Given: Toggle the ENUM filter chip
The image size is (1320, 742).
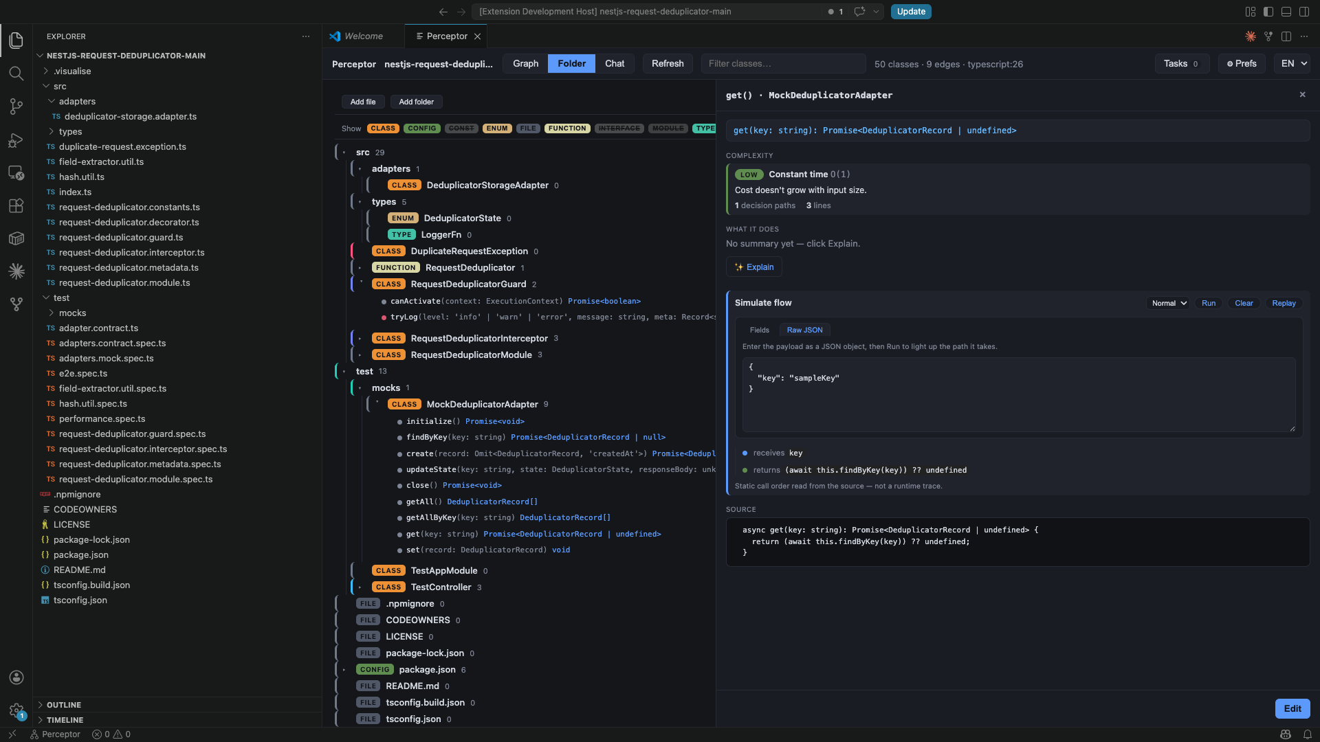Looking at the screenshot, I should (497, 128).
